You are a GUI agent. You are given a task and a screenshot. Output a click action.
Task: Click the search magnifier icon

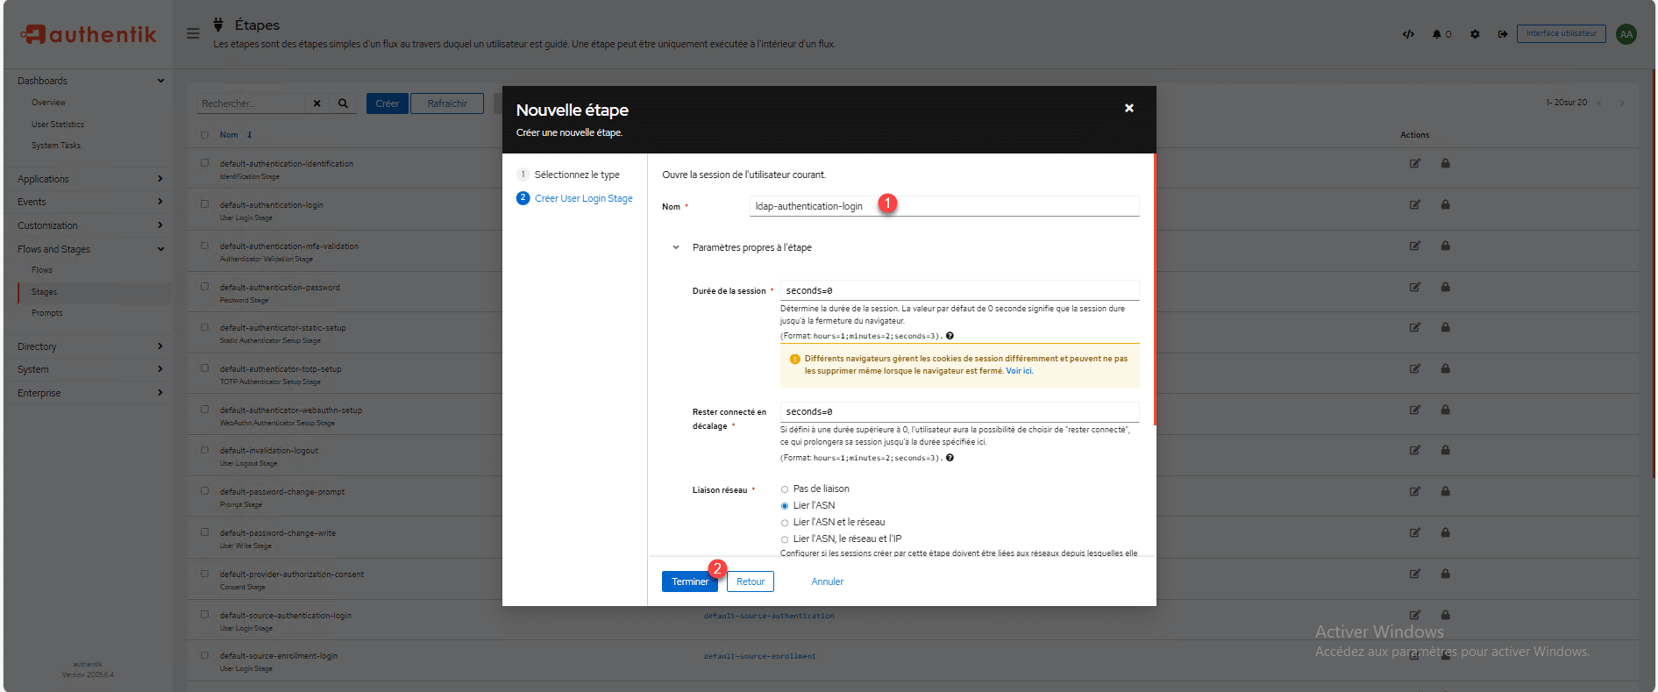(343, 103)
